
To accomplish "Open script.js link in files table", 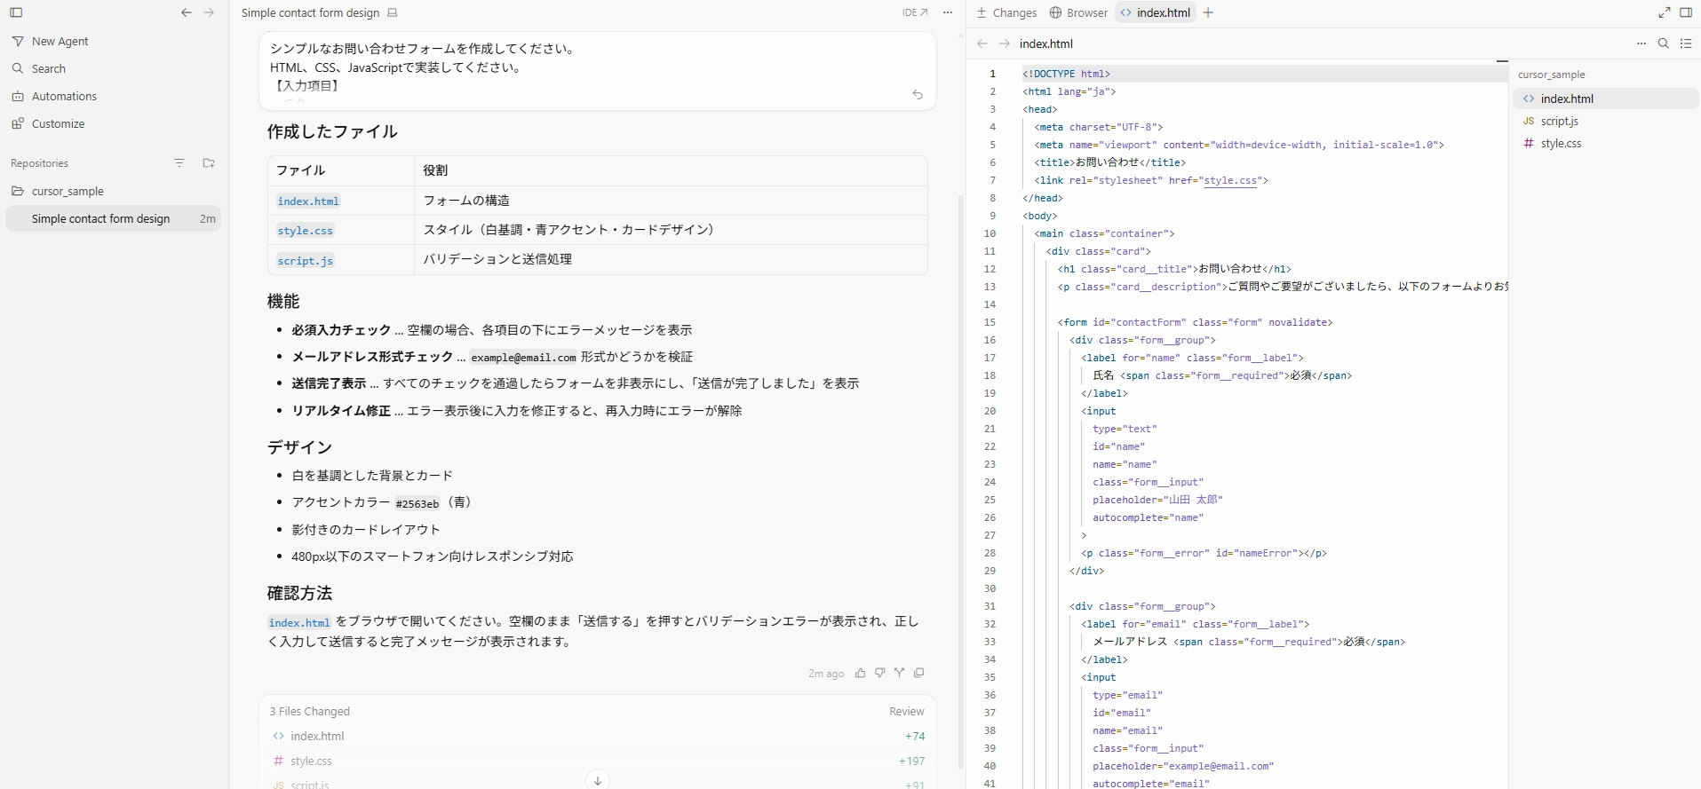I will click(x=306, y=261).
